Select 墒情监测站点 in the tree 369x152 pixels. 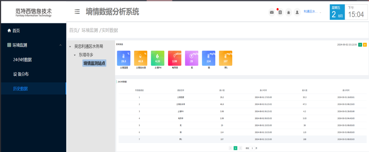click(x=94, y=63)
